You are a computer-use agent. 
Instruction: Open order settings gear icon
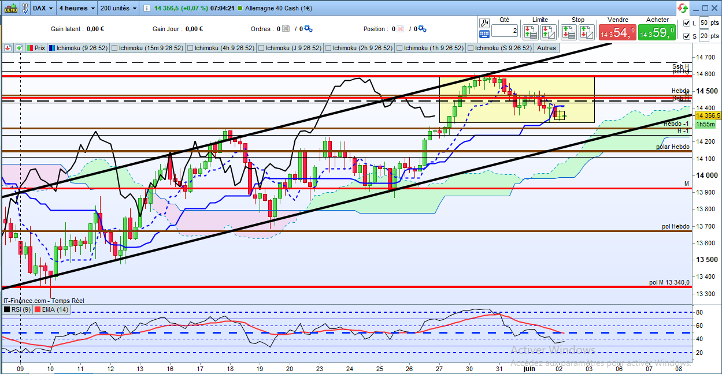(x=308, y=29)
